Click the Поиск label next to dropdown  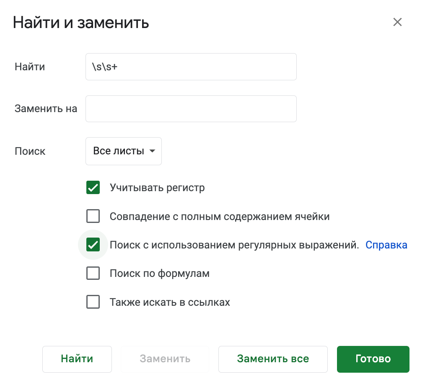(x=30, y=151)
